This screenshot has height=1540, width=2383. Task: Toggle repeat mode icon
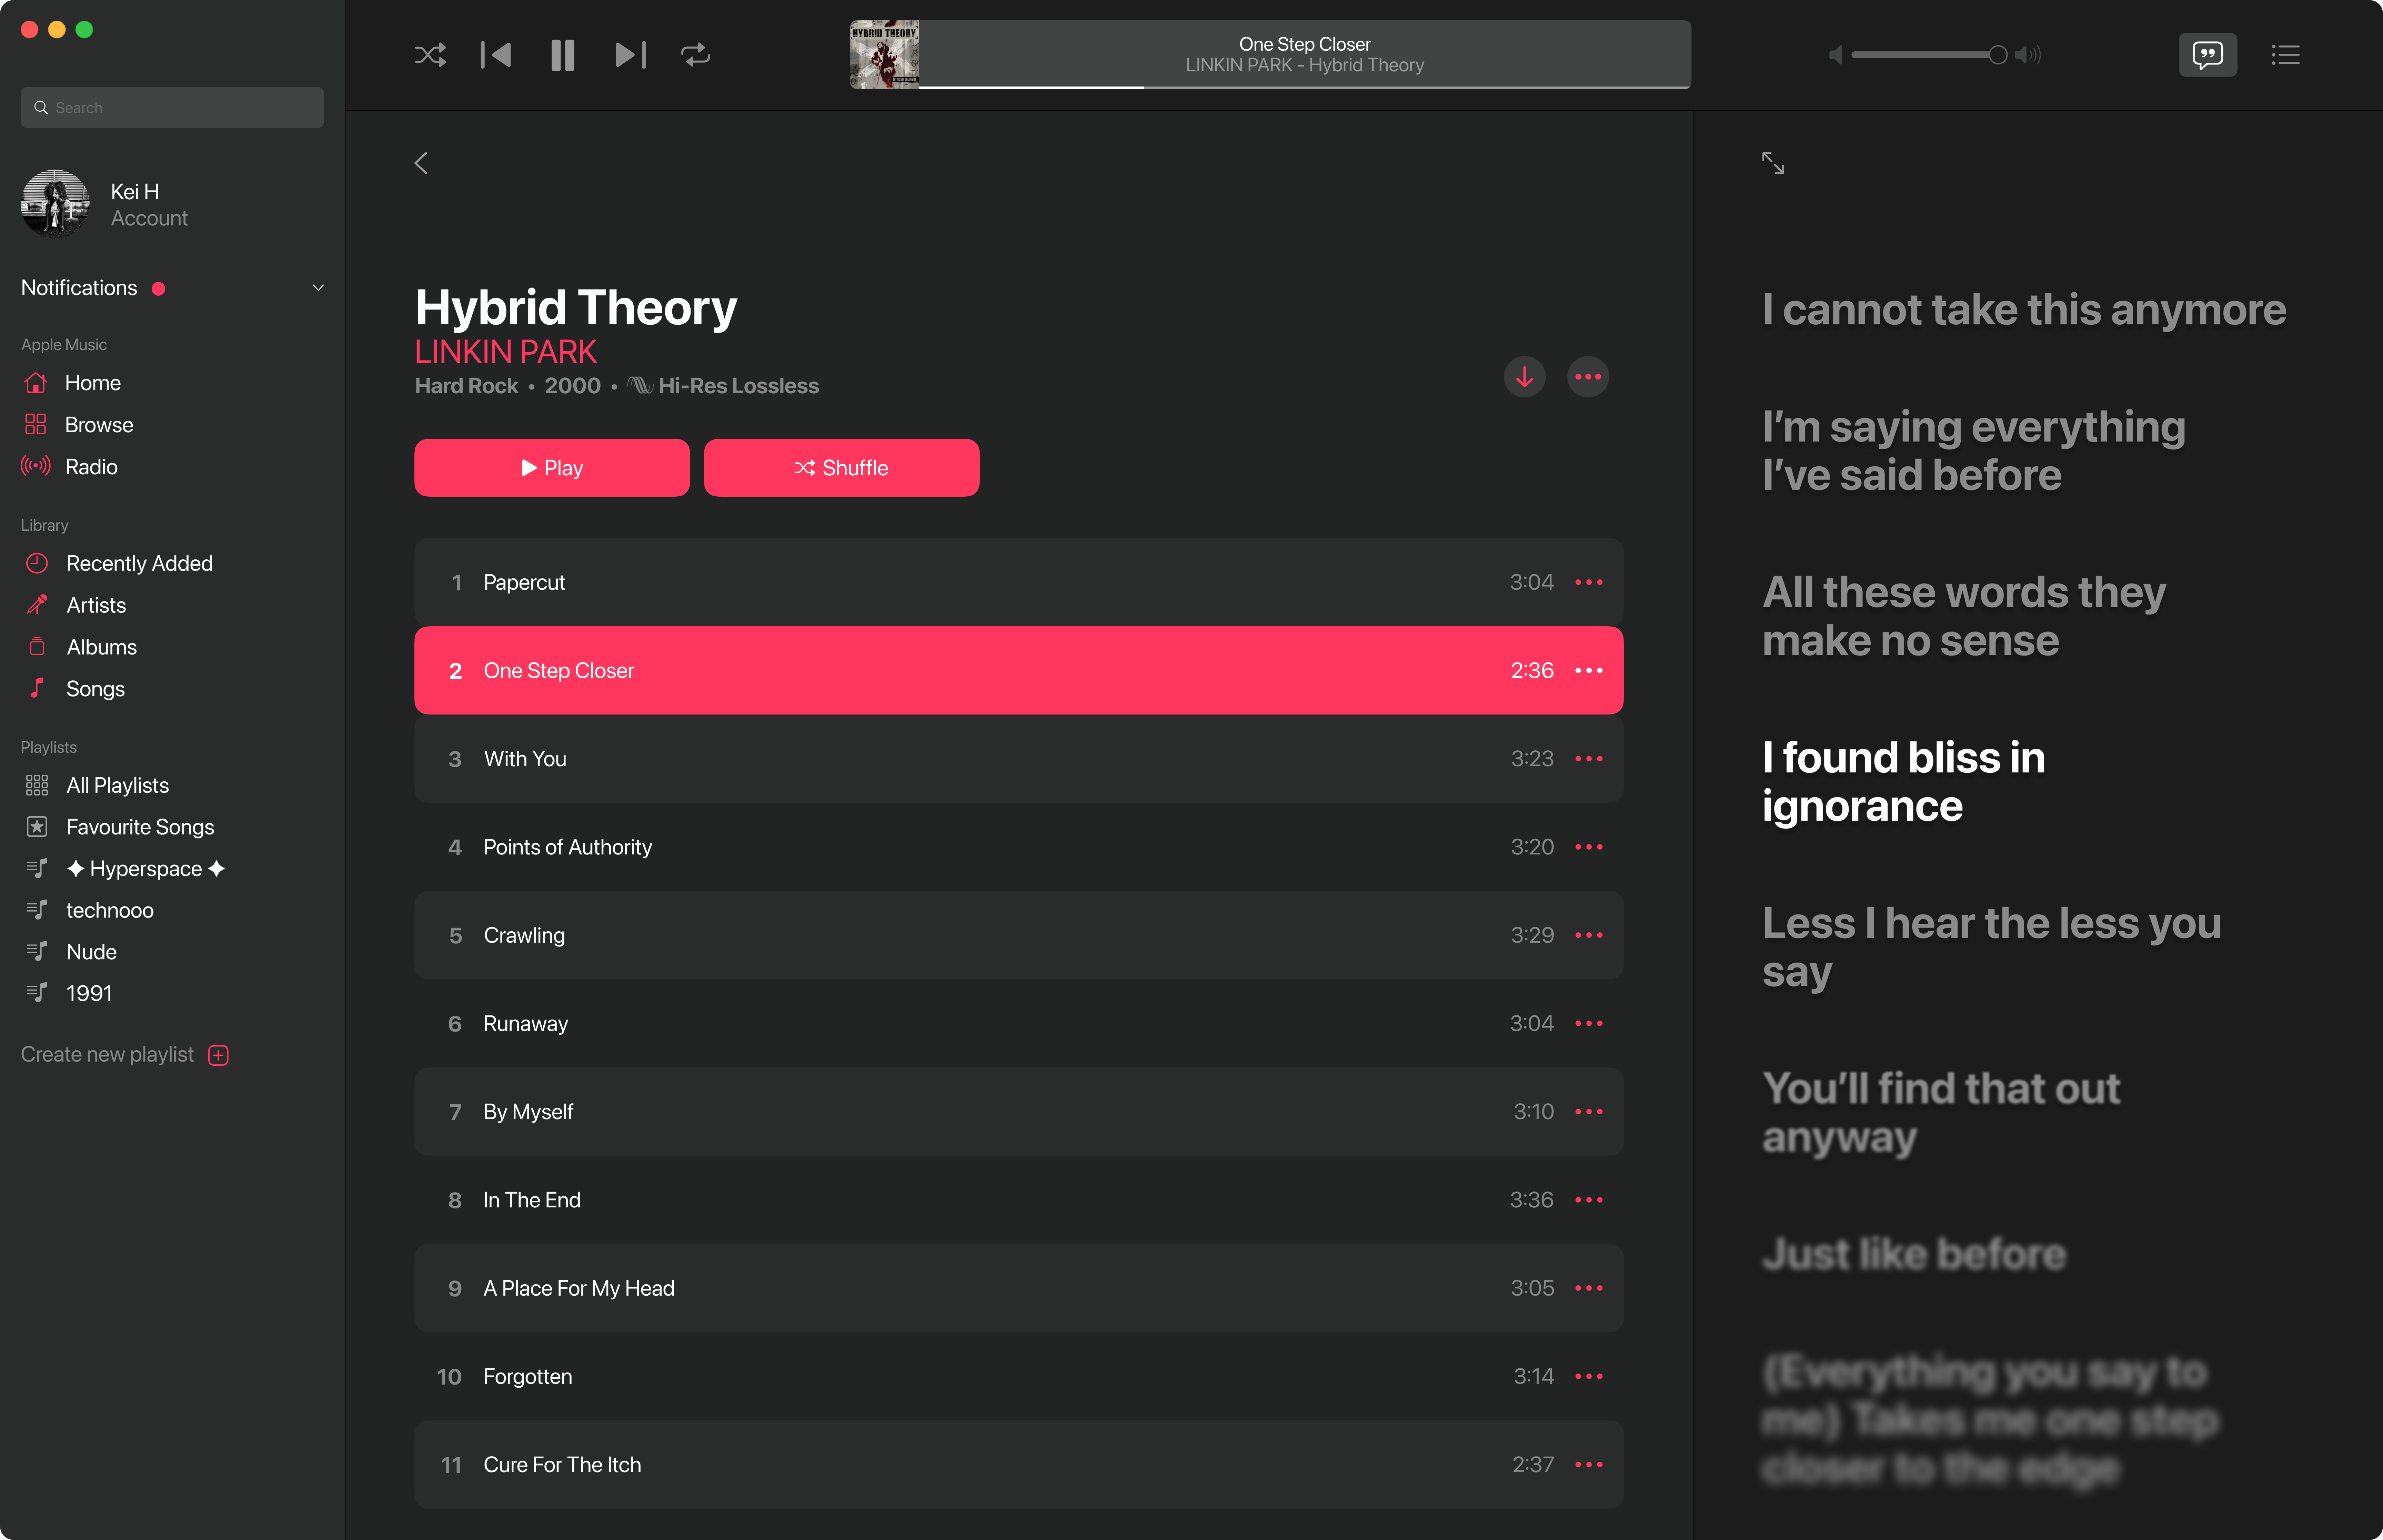(x=696, y=55)
